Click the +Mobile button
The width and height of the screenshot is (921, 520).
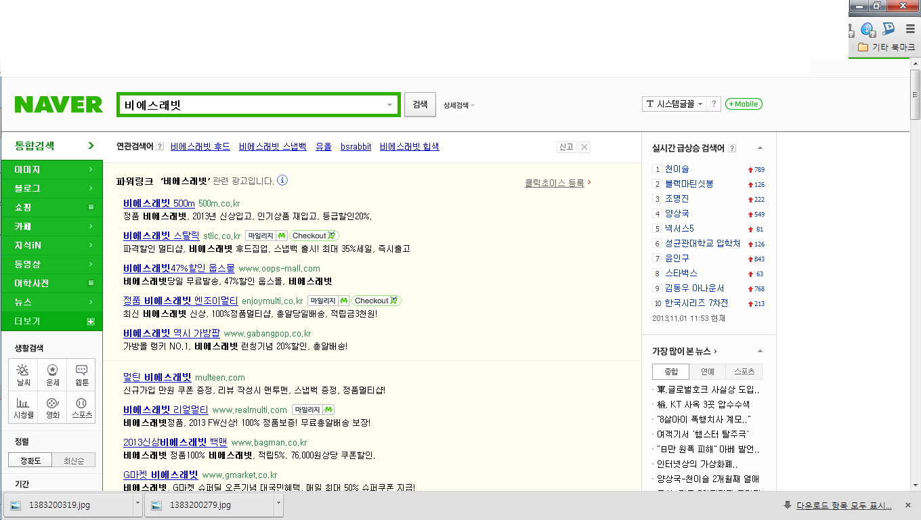click(744, 104)
